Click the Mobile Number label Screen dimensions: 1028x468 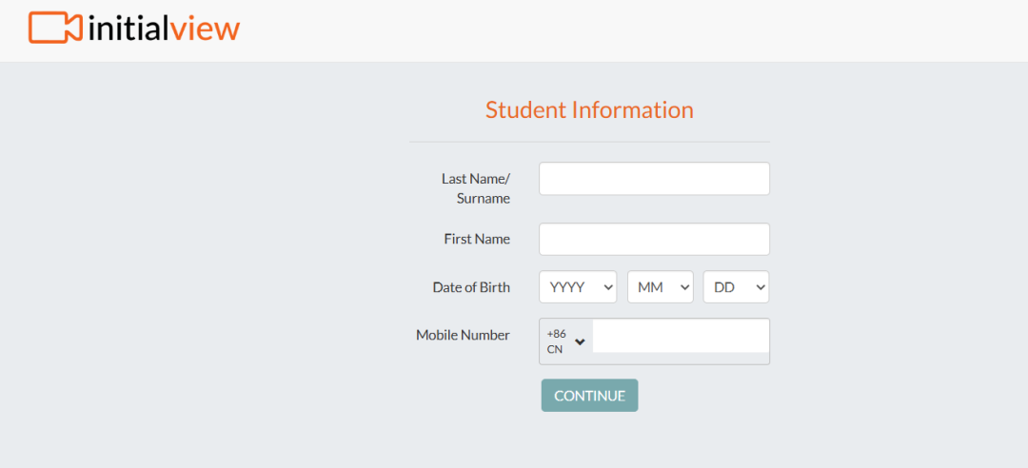pos(463,335)
